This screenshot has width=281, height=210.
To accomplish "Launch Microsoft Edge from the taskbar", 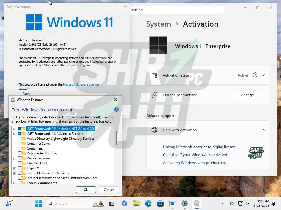I will click(148, 203).
